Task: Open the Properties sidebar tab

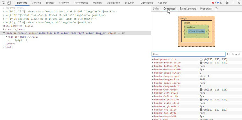Action: 206,9
